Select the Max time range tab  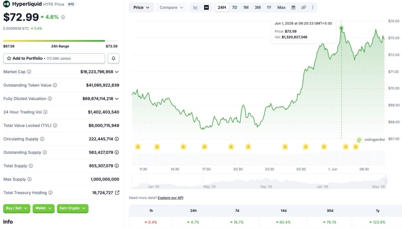pos(281,7)
